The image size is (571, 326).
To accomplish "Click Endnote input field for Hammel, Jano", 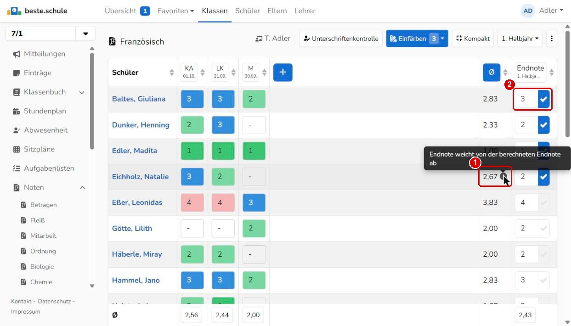I will (x=526, y=280).
